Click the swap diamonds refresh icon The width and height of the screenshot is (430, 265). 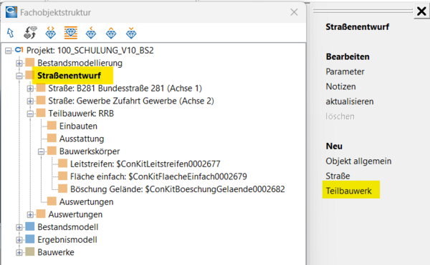tap(30, 33)
